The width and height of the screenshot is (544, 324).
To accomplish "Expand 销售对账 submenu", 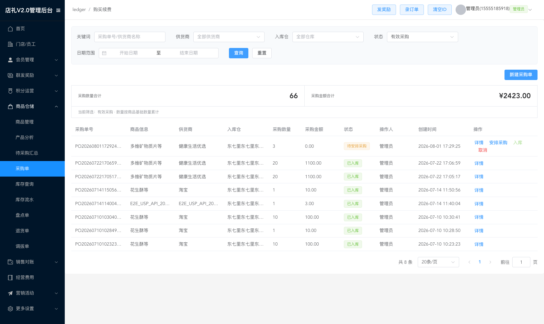I will pos(56,262).
